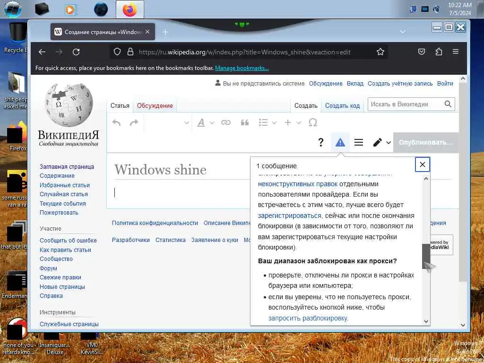Image resolution: width=484 pixels, height=363 pixels.
Task: Open the text style (A) formatting menu
Action: tap(205, 122)
